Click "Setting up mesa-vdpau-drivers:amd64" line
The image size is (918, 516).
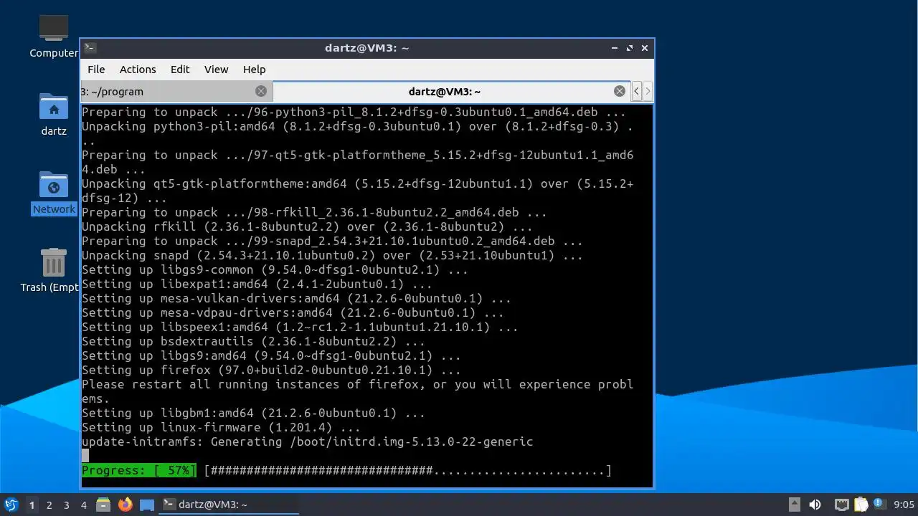293,313
